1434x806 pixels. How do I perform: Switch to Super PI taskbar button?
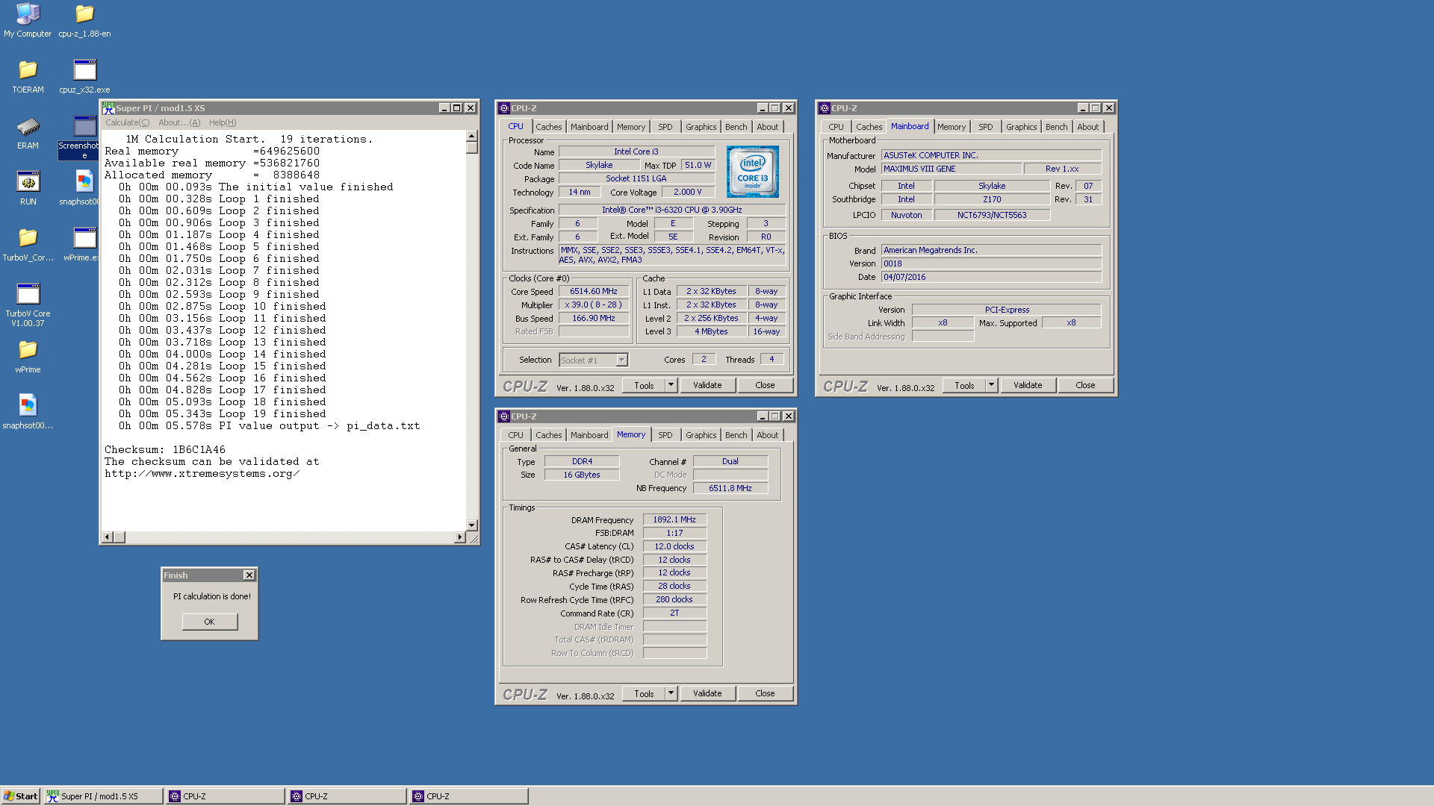pos(103,796)
